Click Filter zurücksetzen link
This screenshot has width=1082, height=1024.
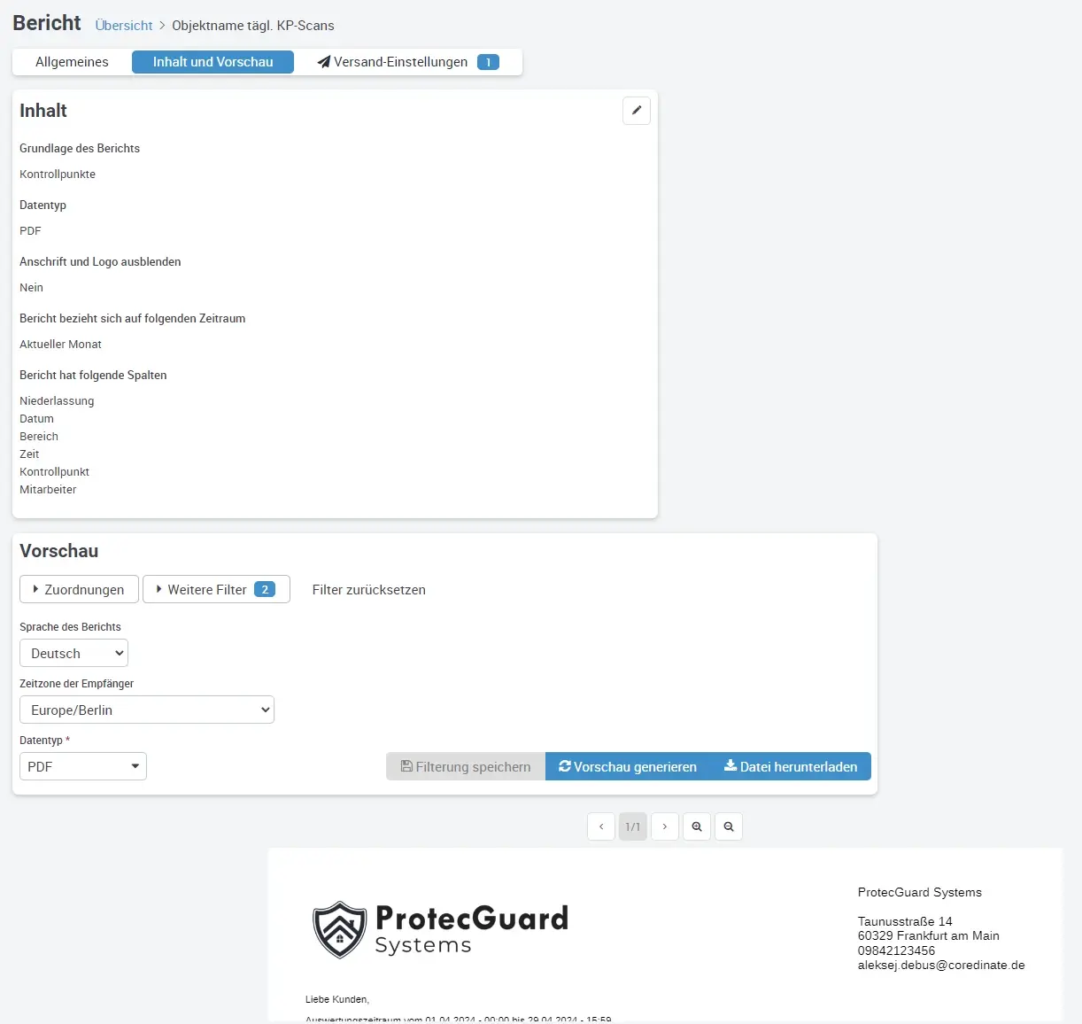pyautogui.click(x=368, y=589)
